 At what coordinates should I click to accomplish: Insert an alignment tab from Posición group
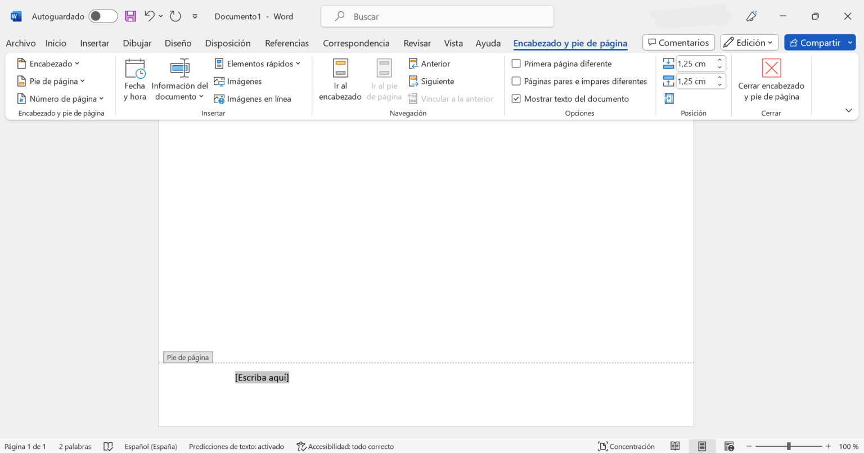coord(669,98)
